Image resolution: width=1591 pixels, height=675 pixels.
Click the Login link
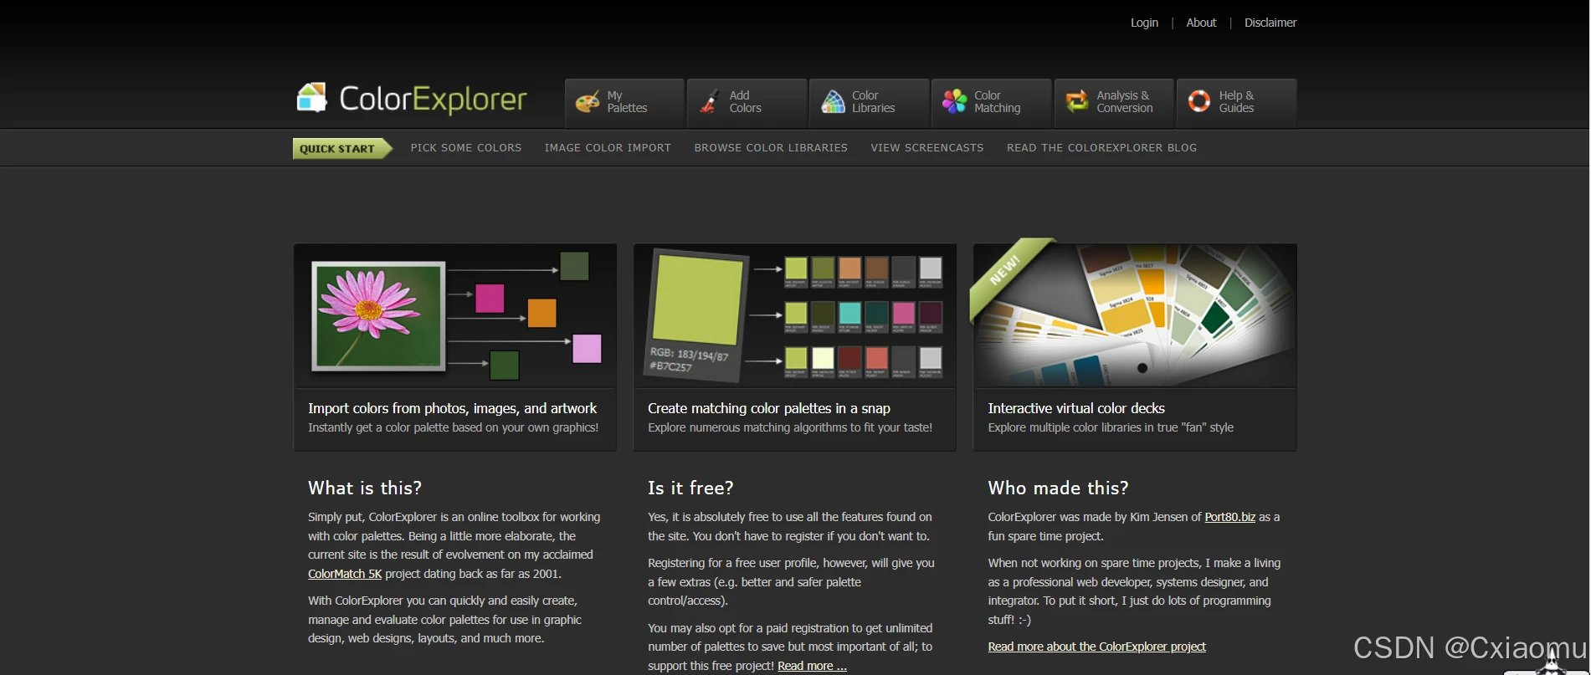pyautogui.click(x=1144, y=23)
